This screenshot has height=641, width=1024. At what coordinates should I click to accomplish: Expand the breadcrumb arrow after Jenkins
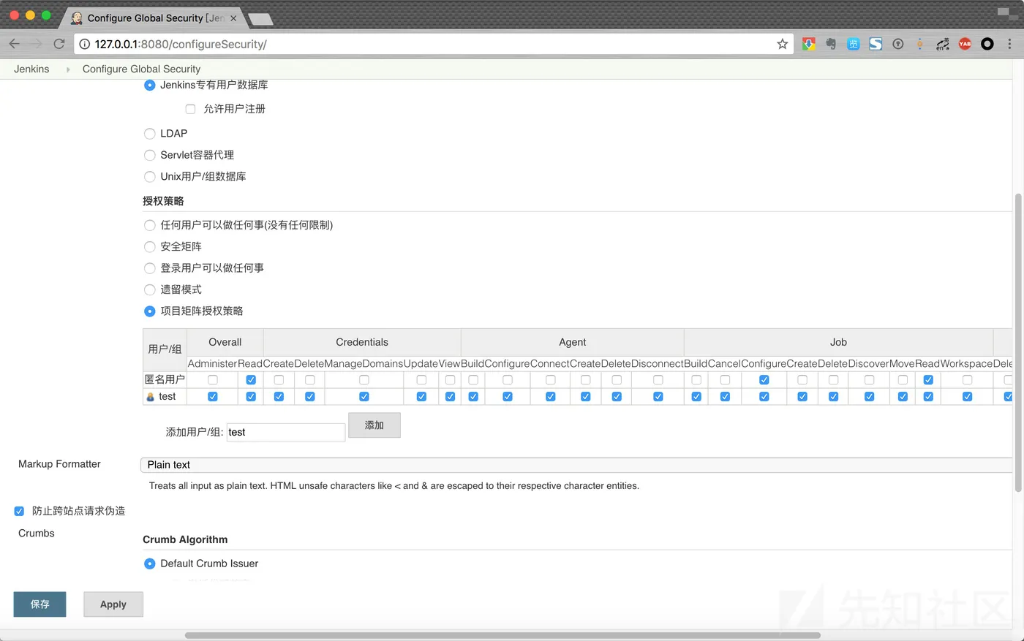click(68, 69)
